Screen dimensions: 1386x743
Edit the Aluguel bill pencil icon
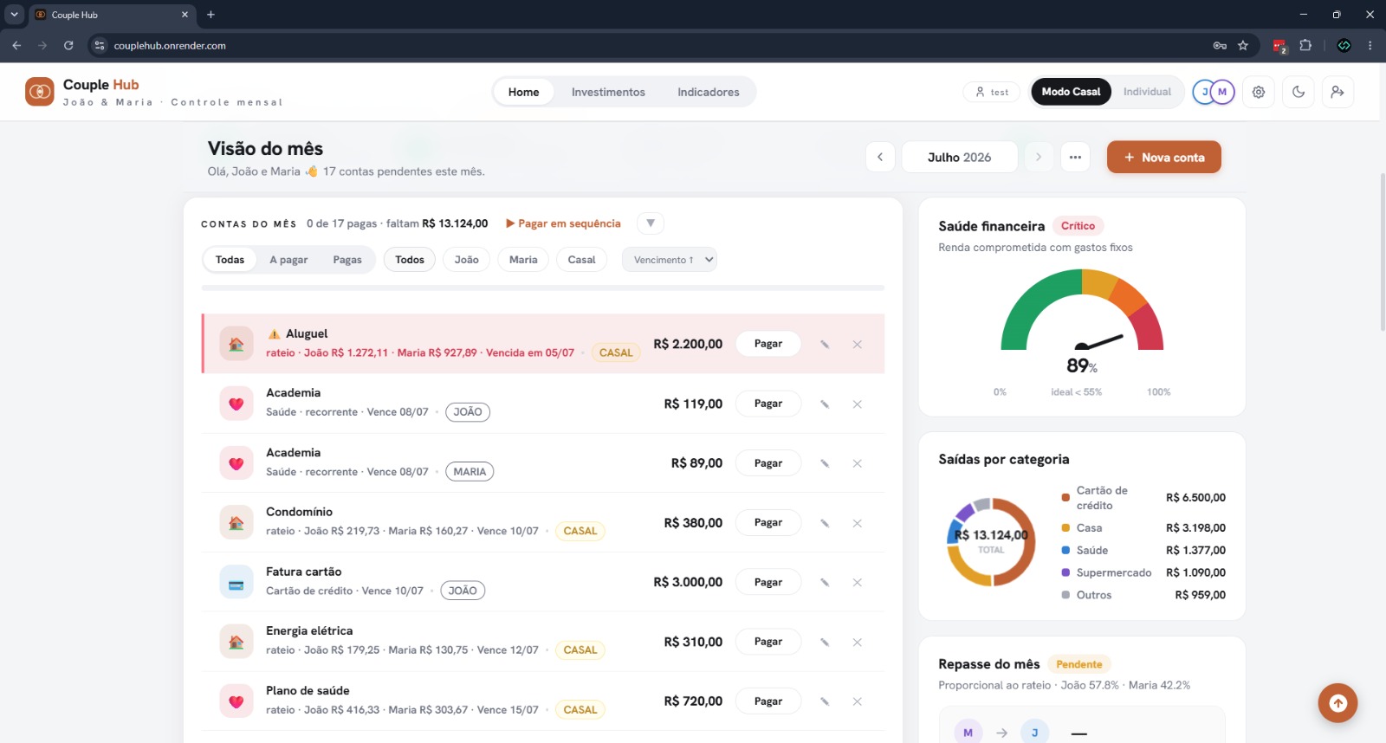tap(825, 345)
